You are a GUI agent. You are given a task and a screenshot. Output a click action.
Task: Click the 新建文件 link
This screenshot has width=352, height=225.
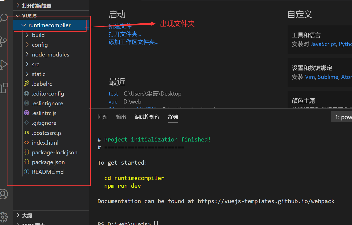120,26
